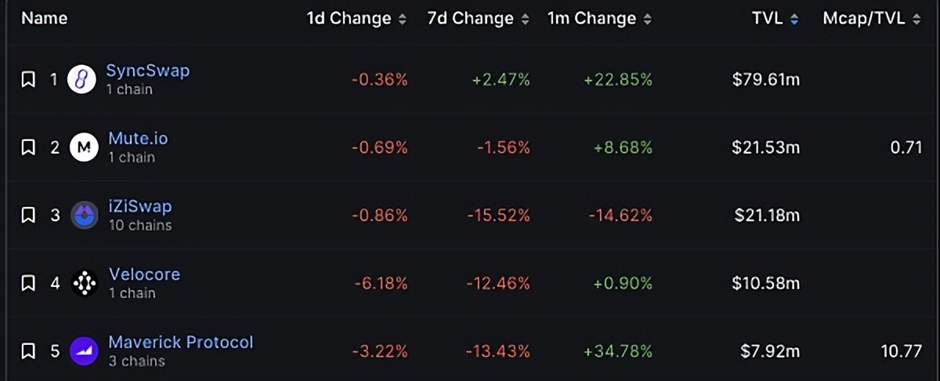Sort by Mcap/TVL column
The image size is (940, 381).
(x=871, y=19)
